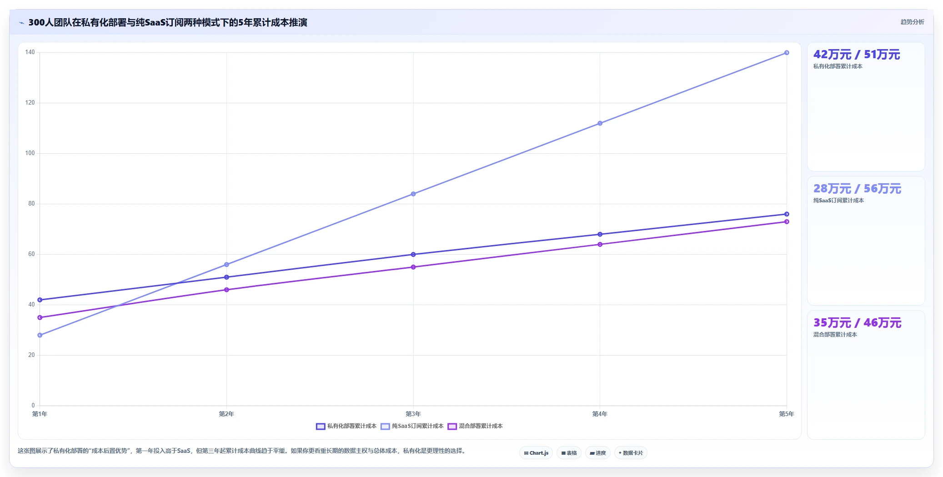The height and width of the screenshot is (477, 943).
Task: Toggle the 混合部署累计成本 legend swatch
Action: tap(452, 427)
